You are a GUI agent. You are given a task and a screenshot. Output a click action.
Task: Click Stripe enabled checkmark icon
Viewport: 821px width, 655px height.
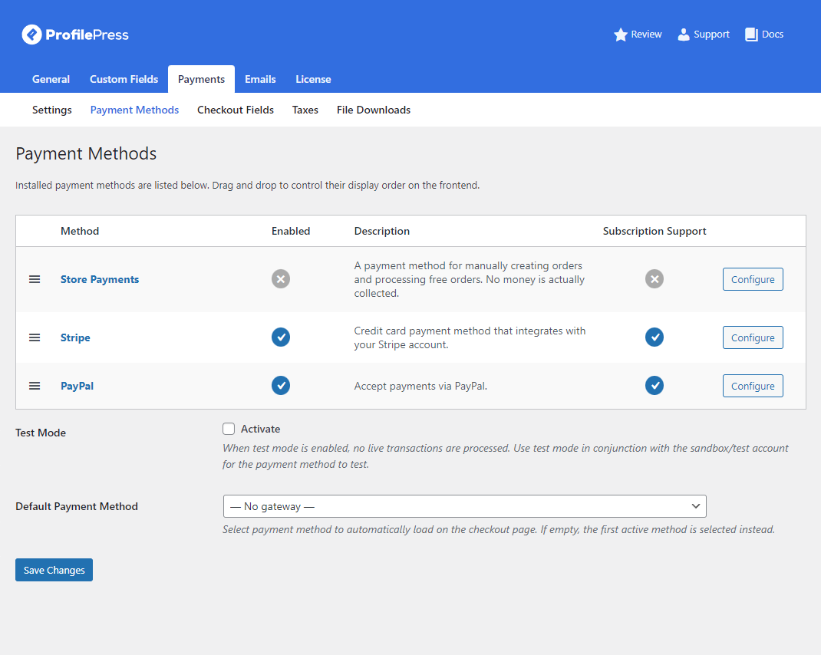pyautogui.click(x=281, y=337)
